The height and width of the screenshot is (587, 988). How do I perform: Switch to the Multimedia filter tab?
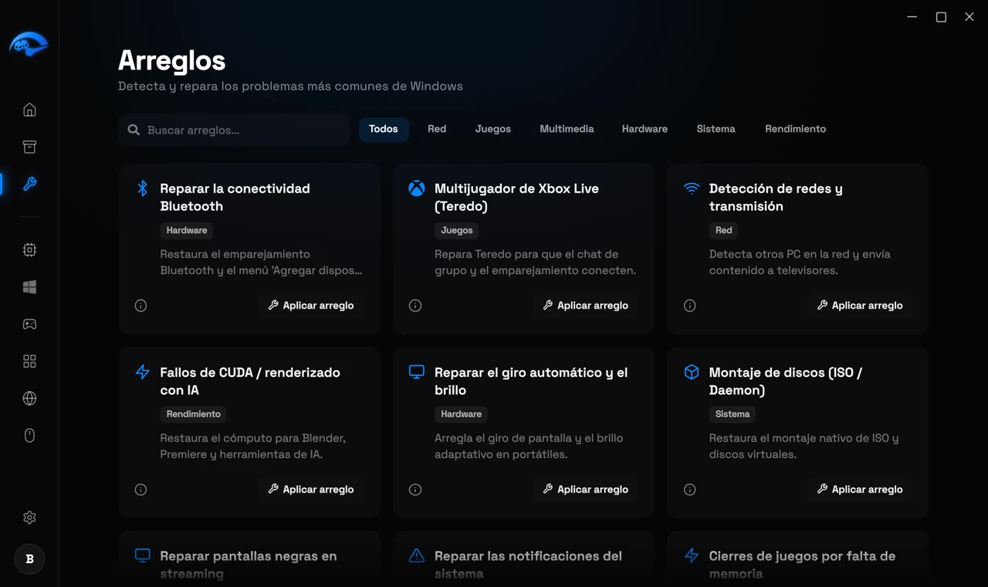point(567,129)
